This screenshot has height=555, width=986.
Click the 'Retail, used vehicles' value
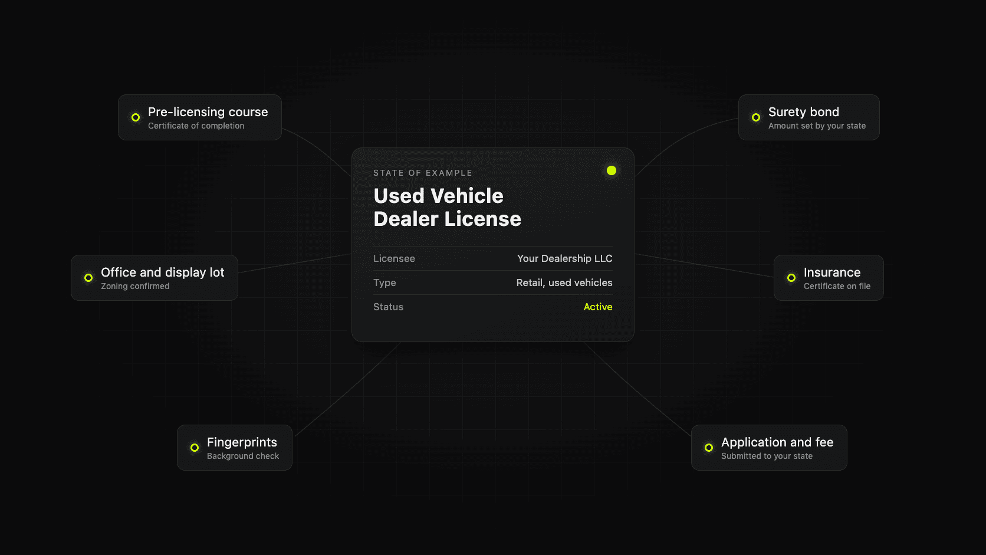[x=564, y=283]
